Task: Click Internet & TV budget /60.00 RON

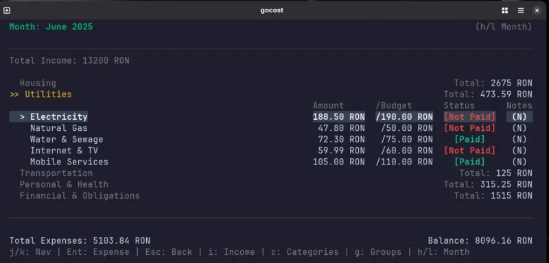Action: pyautogui.click(x=407, y=151)
